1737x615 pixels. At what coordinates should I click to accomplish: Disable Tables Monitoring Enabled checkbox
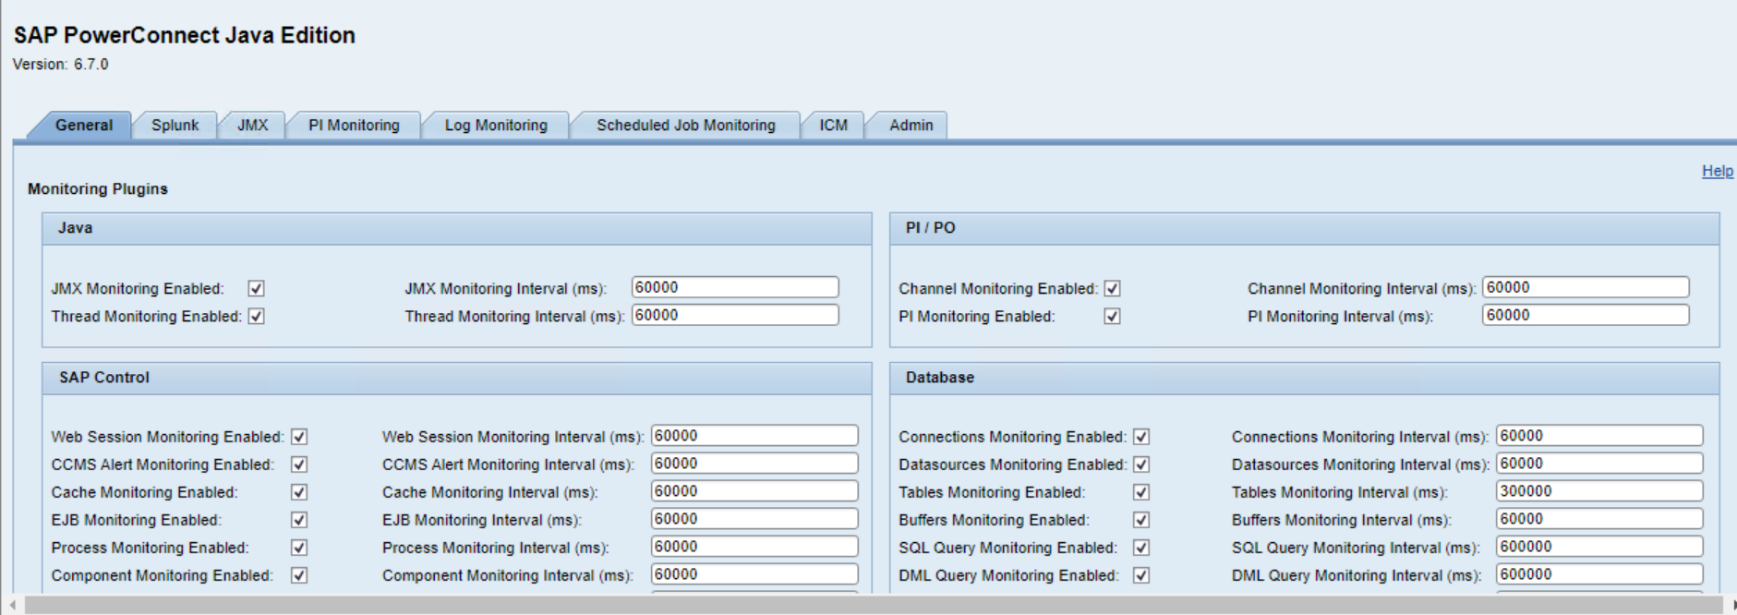click(x=1141, y=492)
